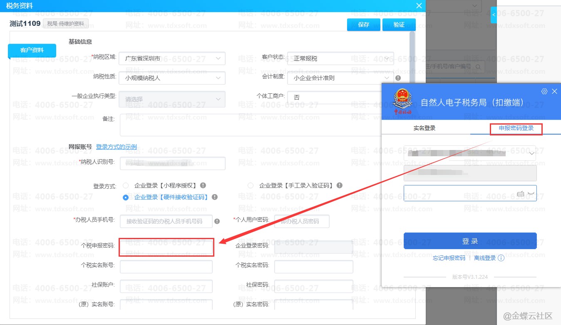
Task: Click info icon next to 手工录入验证码 option
Action: pyautogui.click(x=340, y=185)
